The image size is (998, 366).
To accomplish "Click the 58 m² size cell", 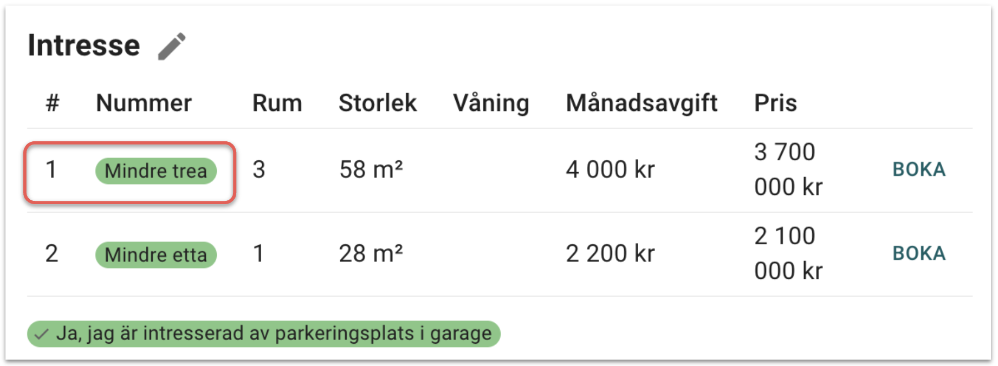I will [x=371, y=170].
